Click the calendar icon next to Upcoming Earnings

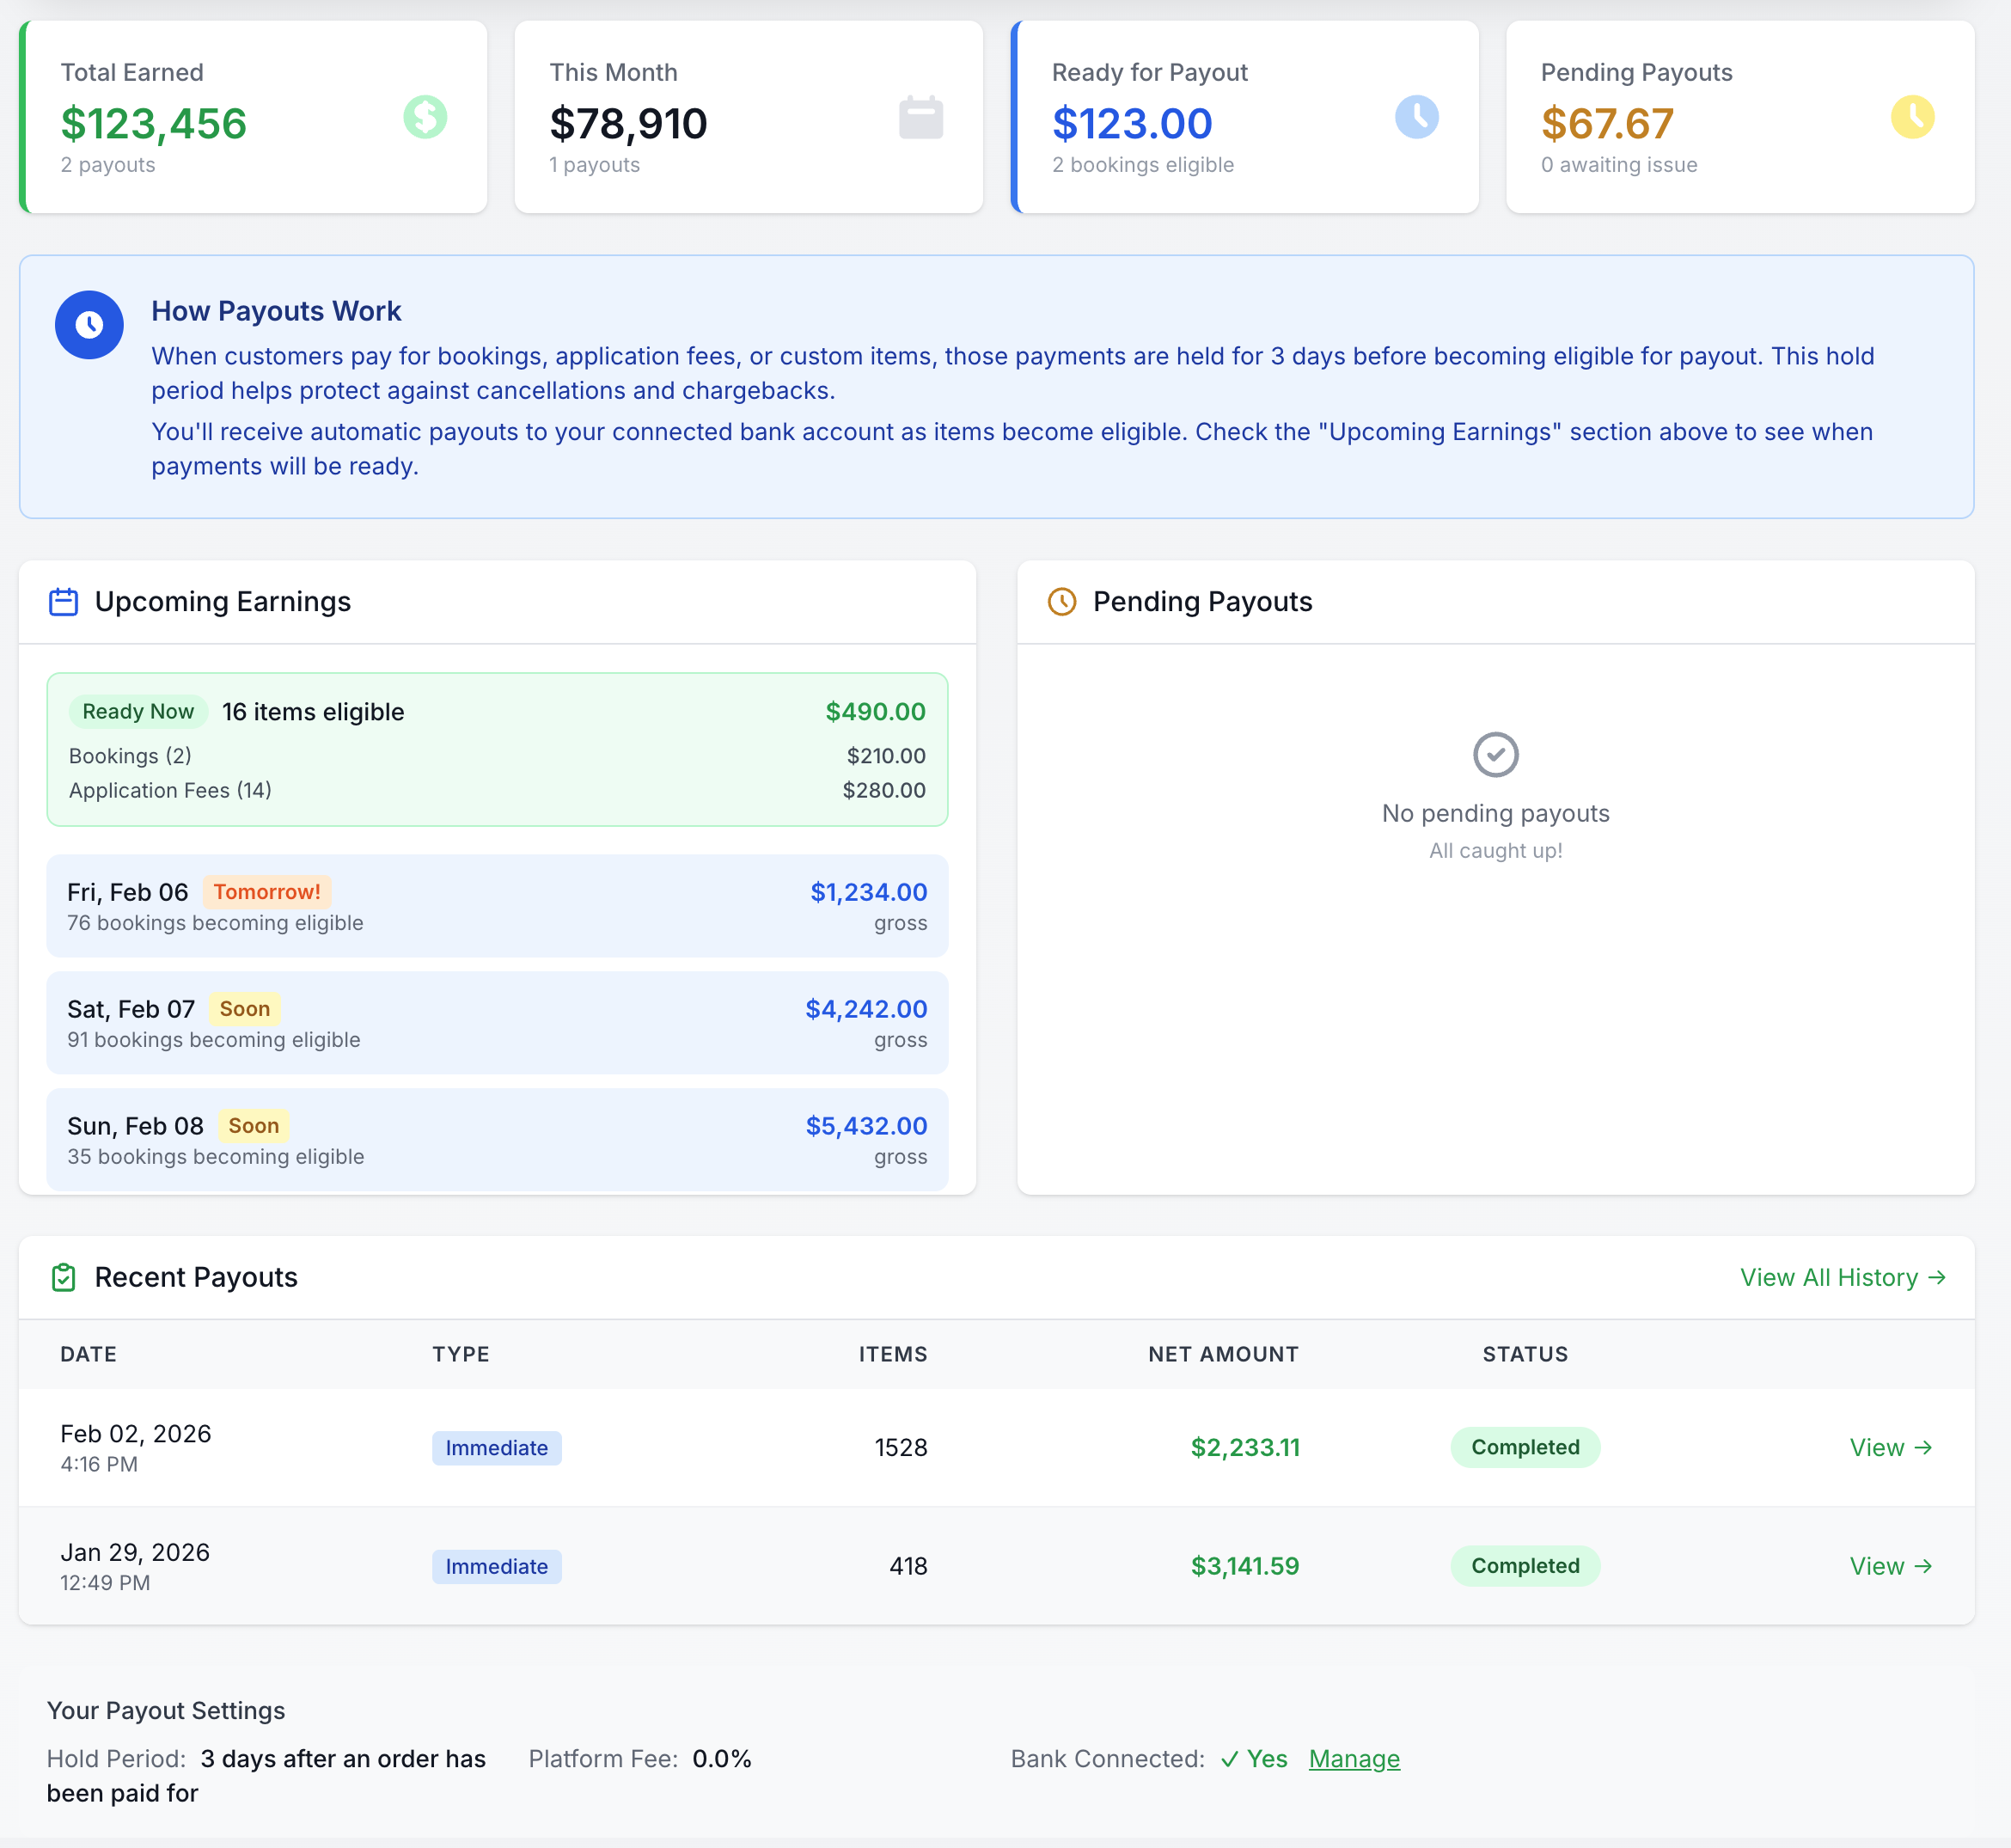[62, 601]
